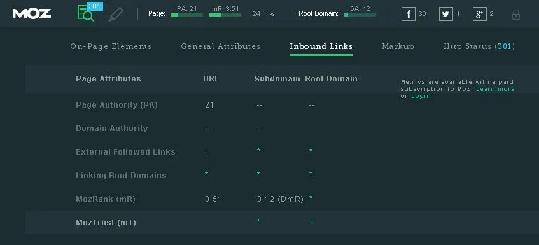Click the MozRank (mR) row label
This screenshot has width=539, height=245.
(x=106, y=199)
